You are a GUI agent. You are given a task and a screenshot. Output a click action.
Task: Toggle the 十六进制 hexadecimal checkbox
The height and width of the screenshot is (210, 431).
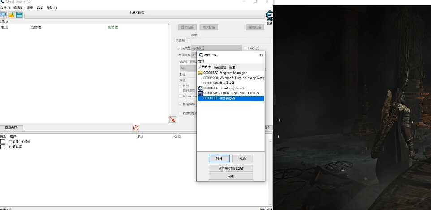(x=189, y=40)
